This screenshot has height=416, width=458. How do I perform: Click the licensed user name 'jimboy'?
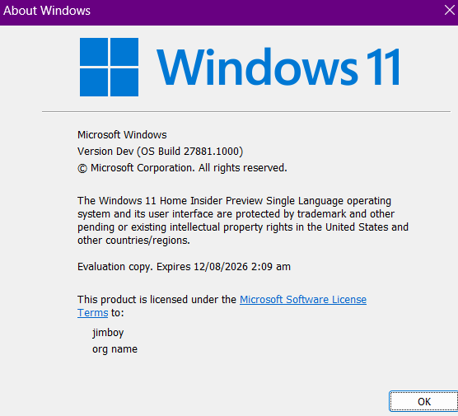(108, 333)
